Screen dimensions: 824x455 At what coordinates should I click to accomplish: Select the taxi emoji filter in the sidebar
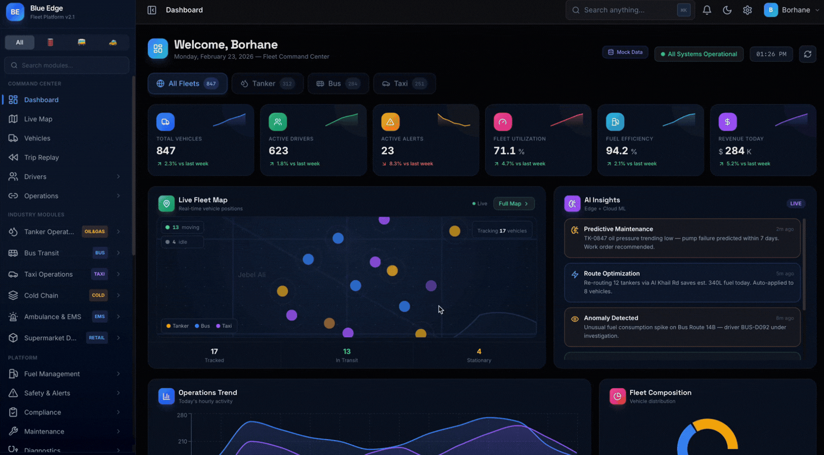(x=113, y=42)
